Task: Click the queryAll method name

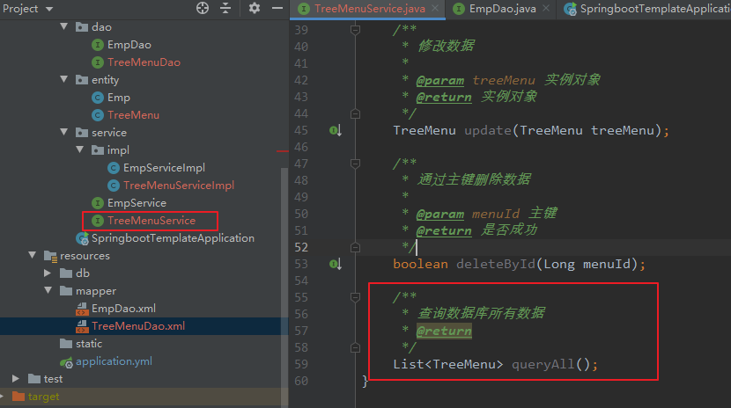Action: tap(543, 364)
